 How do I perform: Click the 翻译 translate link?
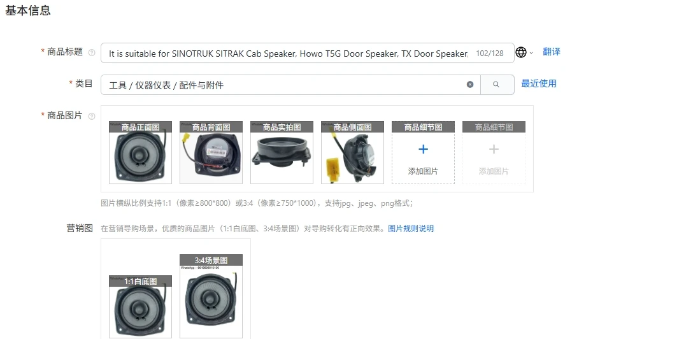tap(552, 52)
